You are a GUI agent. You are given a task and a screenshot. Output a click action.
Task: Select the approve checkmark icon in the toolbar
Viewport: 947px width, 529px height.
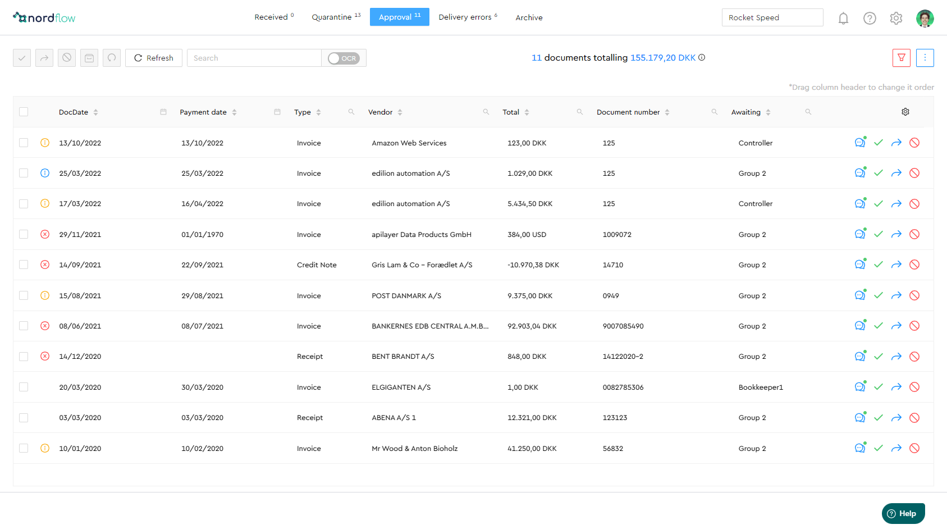[21, 58]
